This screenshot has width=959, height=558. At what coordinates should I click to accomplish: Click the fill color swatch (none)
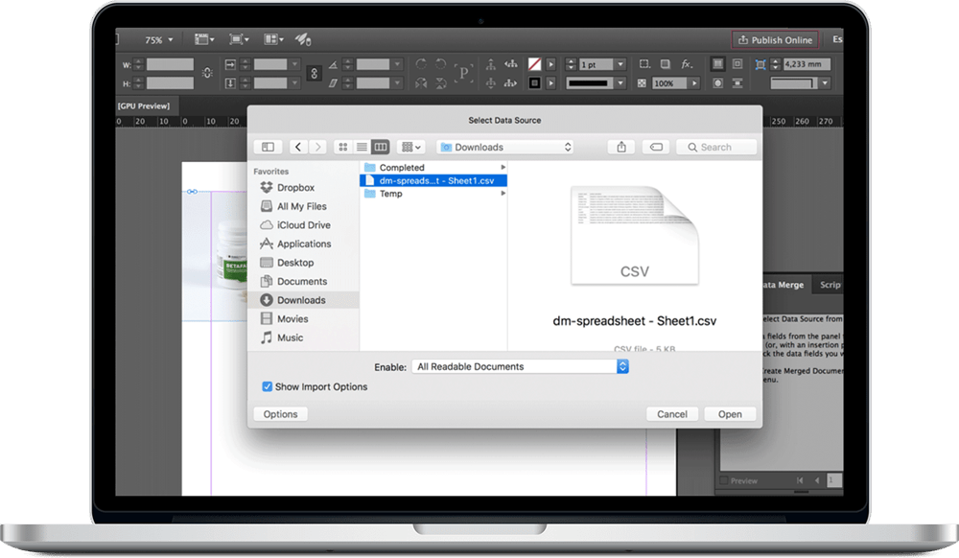tap(534, 64)
